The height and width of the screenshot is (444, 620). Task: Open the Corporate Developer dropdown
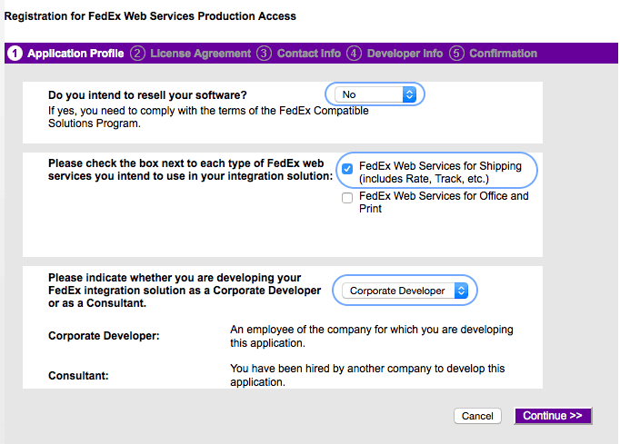tap(405, 291)
